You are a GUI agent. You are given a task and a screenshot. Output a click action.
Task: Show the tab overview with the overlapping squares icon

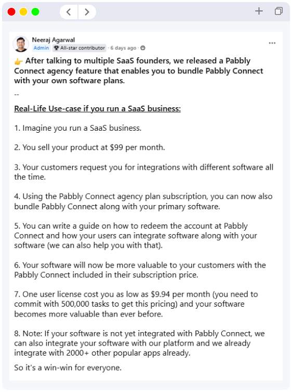click(x=278, y=11)
